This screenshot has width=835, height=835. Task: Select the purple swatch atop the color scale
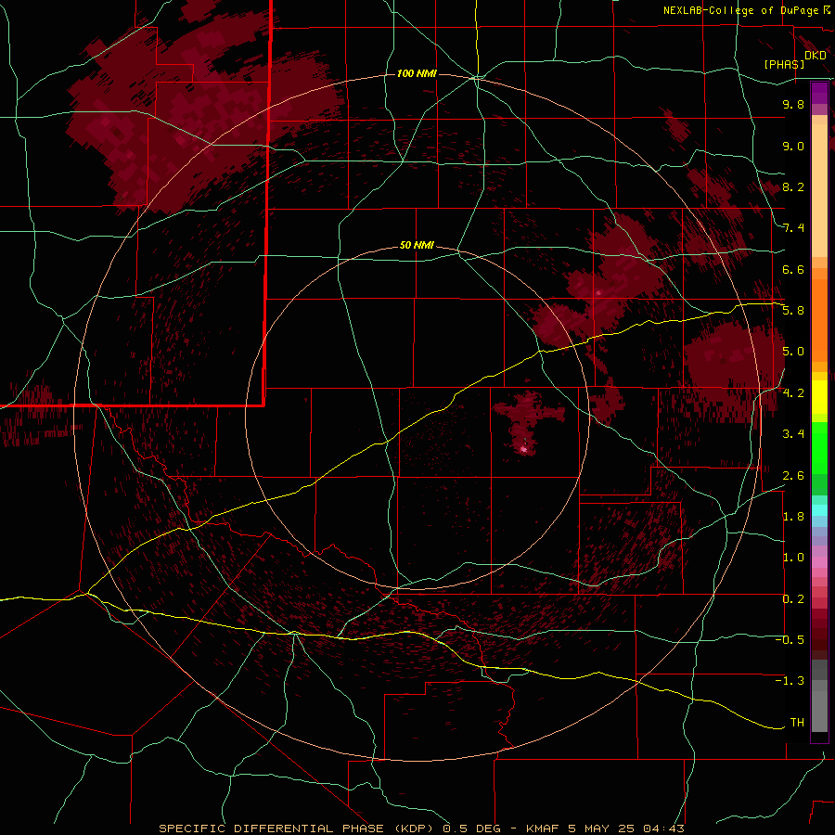[819, 93]
